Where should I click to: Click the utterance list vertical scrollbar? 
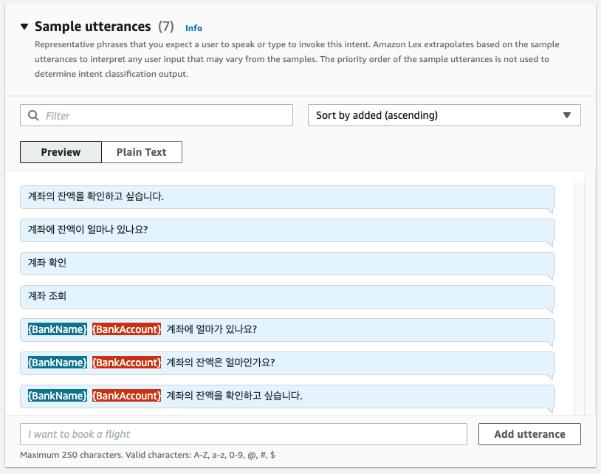click(579, 298)
